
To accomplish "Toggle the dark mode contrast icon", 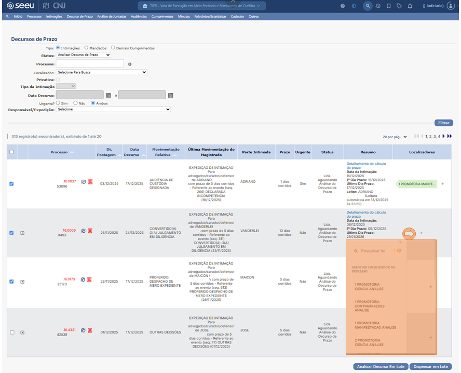I will point(354,6).
